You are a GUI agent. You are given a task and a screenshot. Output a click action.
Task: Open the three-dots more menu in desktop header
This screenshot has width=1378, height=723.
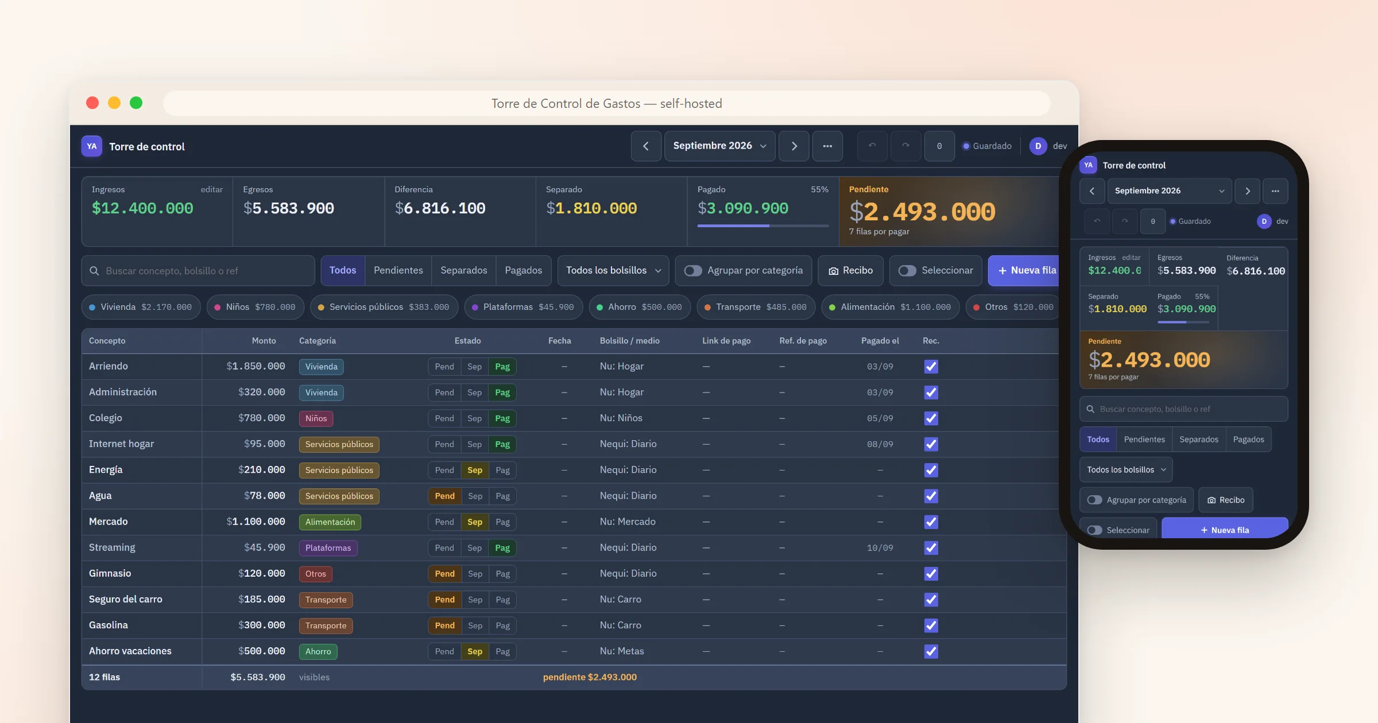[827, 146]
